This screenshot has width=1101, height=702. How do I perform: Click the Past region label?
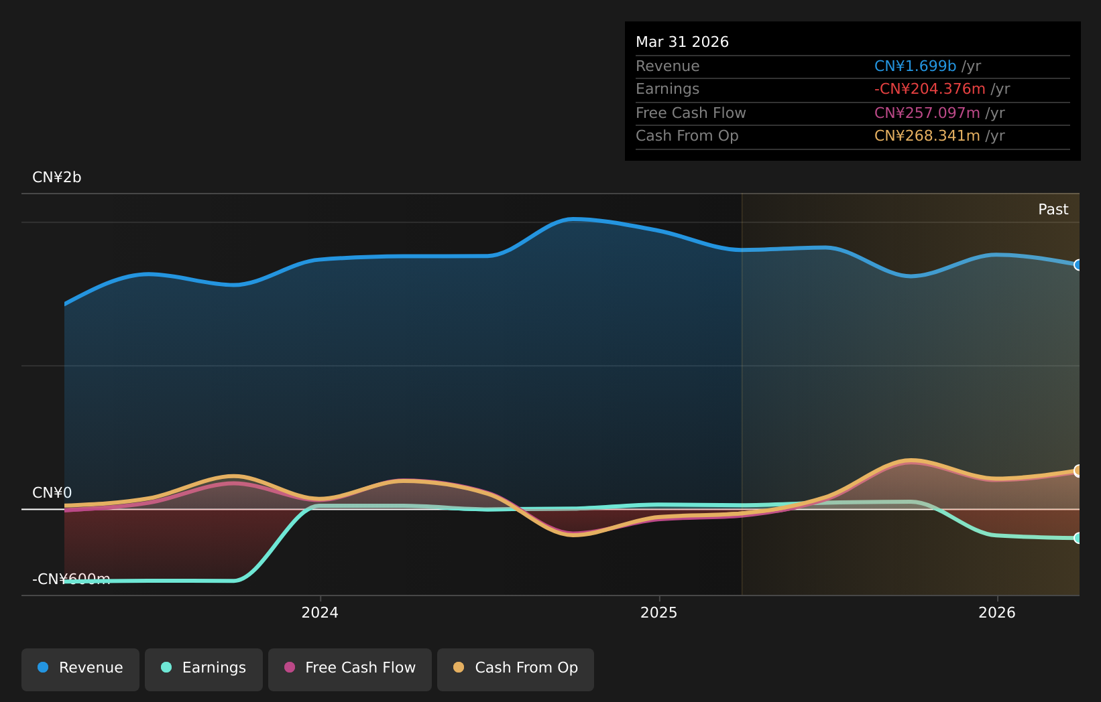pos(1053,210)
